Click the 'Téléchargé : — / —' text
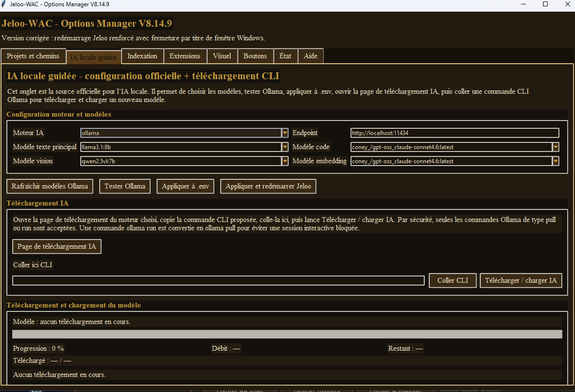 42,360
